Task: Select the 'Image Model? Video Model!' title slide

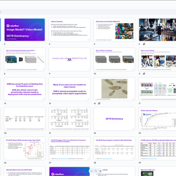Action: click(25, 30)
